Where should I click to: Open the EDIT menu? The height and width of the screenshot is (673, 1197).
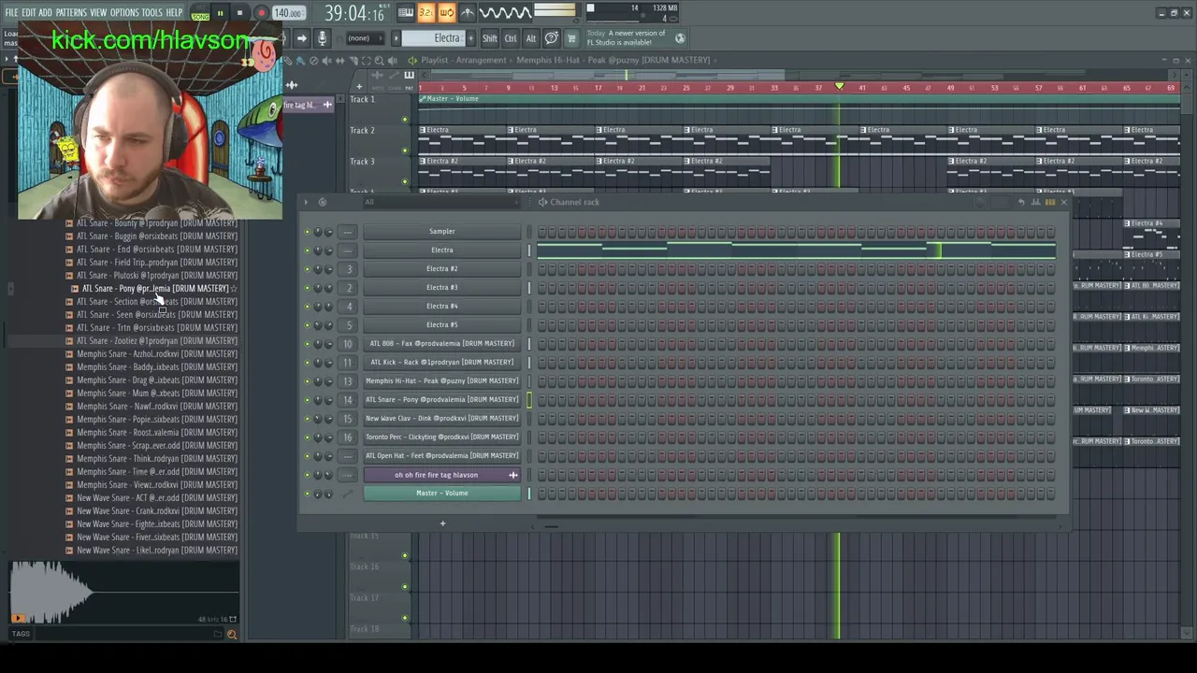pyautogui.click(x=29, y=12)
